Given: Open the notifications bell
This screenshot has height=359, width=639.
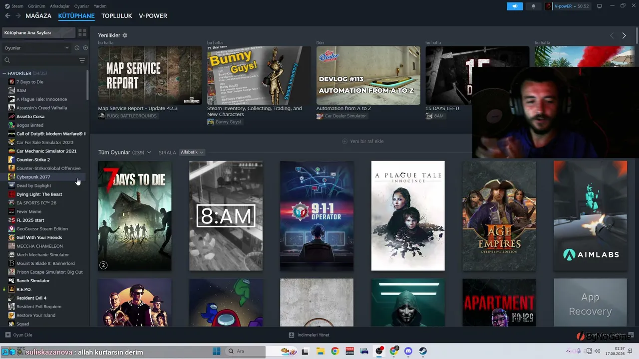Looking at the screenshot, I should [533, 6].
